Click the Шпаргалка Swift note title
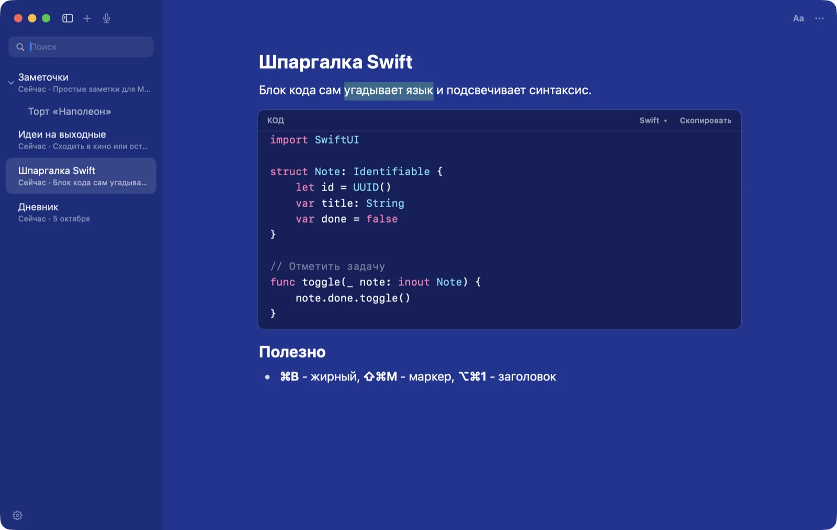The width and height of the screenshot is (837, 530). 335,62
